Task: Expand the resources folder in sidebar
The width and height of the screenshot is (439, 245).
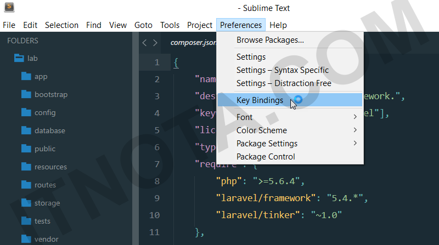Action: pos(50,167)
